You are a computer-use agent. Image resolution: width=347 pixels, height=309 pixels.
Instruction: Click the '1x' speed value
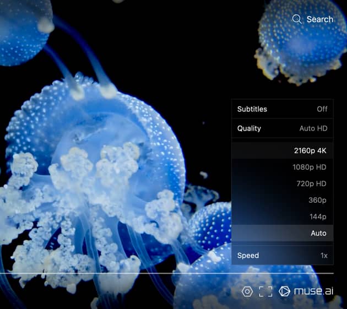tap(324, 256)
